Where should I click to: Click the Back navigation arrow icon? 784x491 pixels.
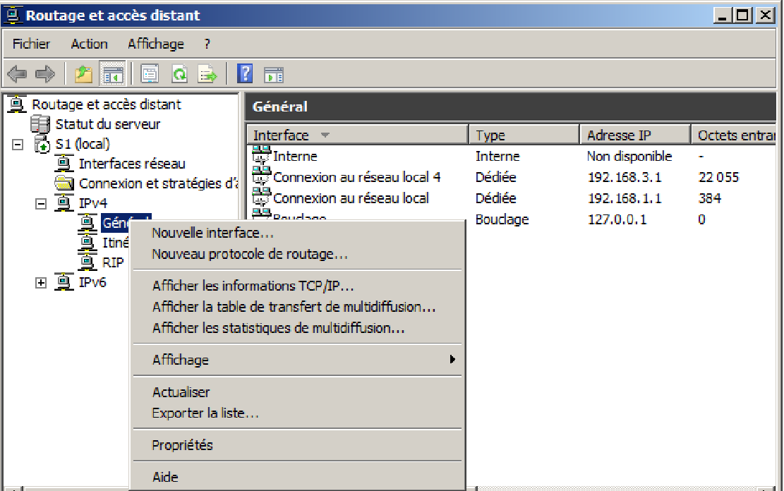tap(15, 73)
